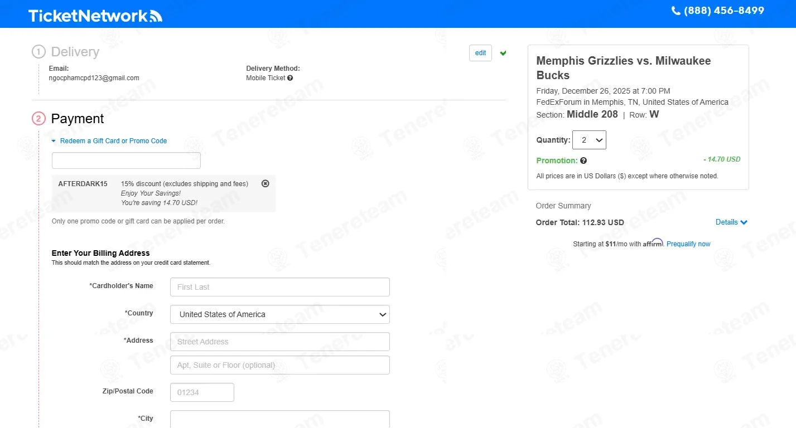This screenshot has width=796, height=428.
Task: Click the AFTERDARK15 code label
Action: pos(83,184)
